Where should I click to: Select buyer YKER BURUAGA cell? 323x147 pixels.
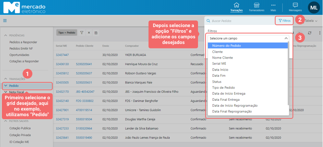coord(136,55)
